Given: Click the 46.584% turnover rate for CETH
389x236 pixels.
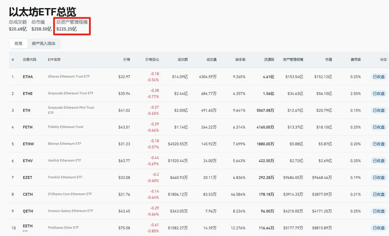Looking at the screenshot, I should (x=239, y=195).
